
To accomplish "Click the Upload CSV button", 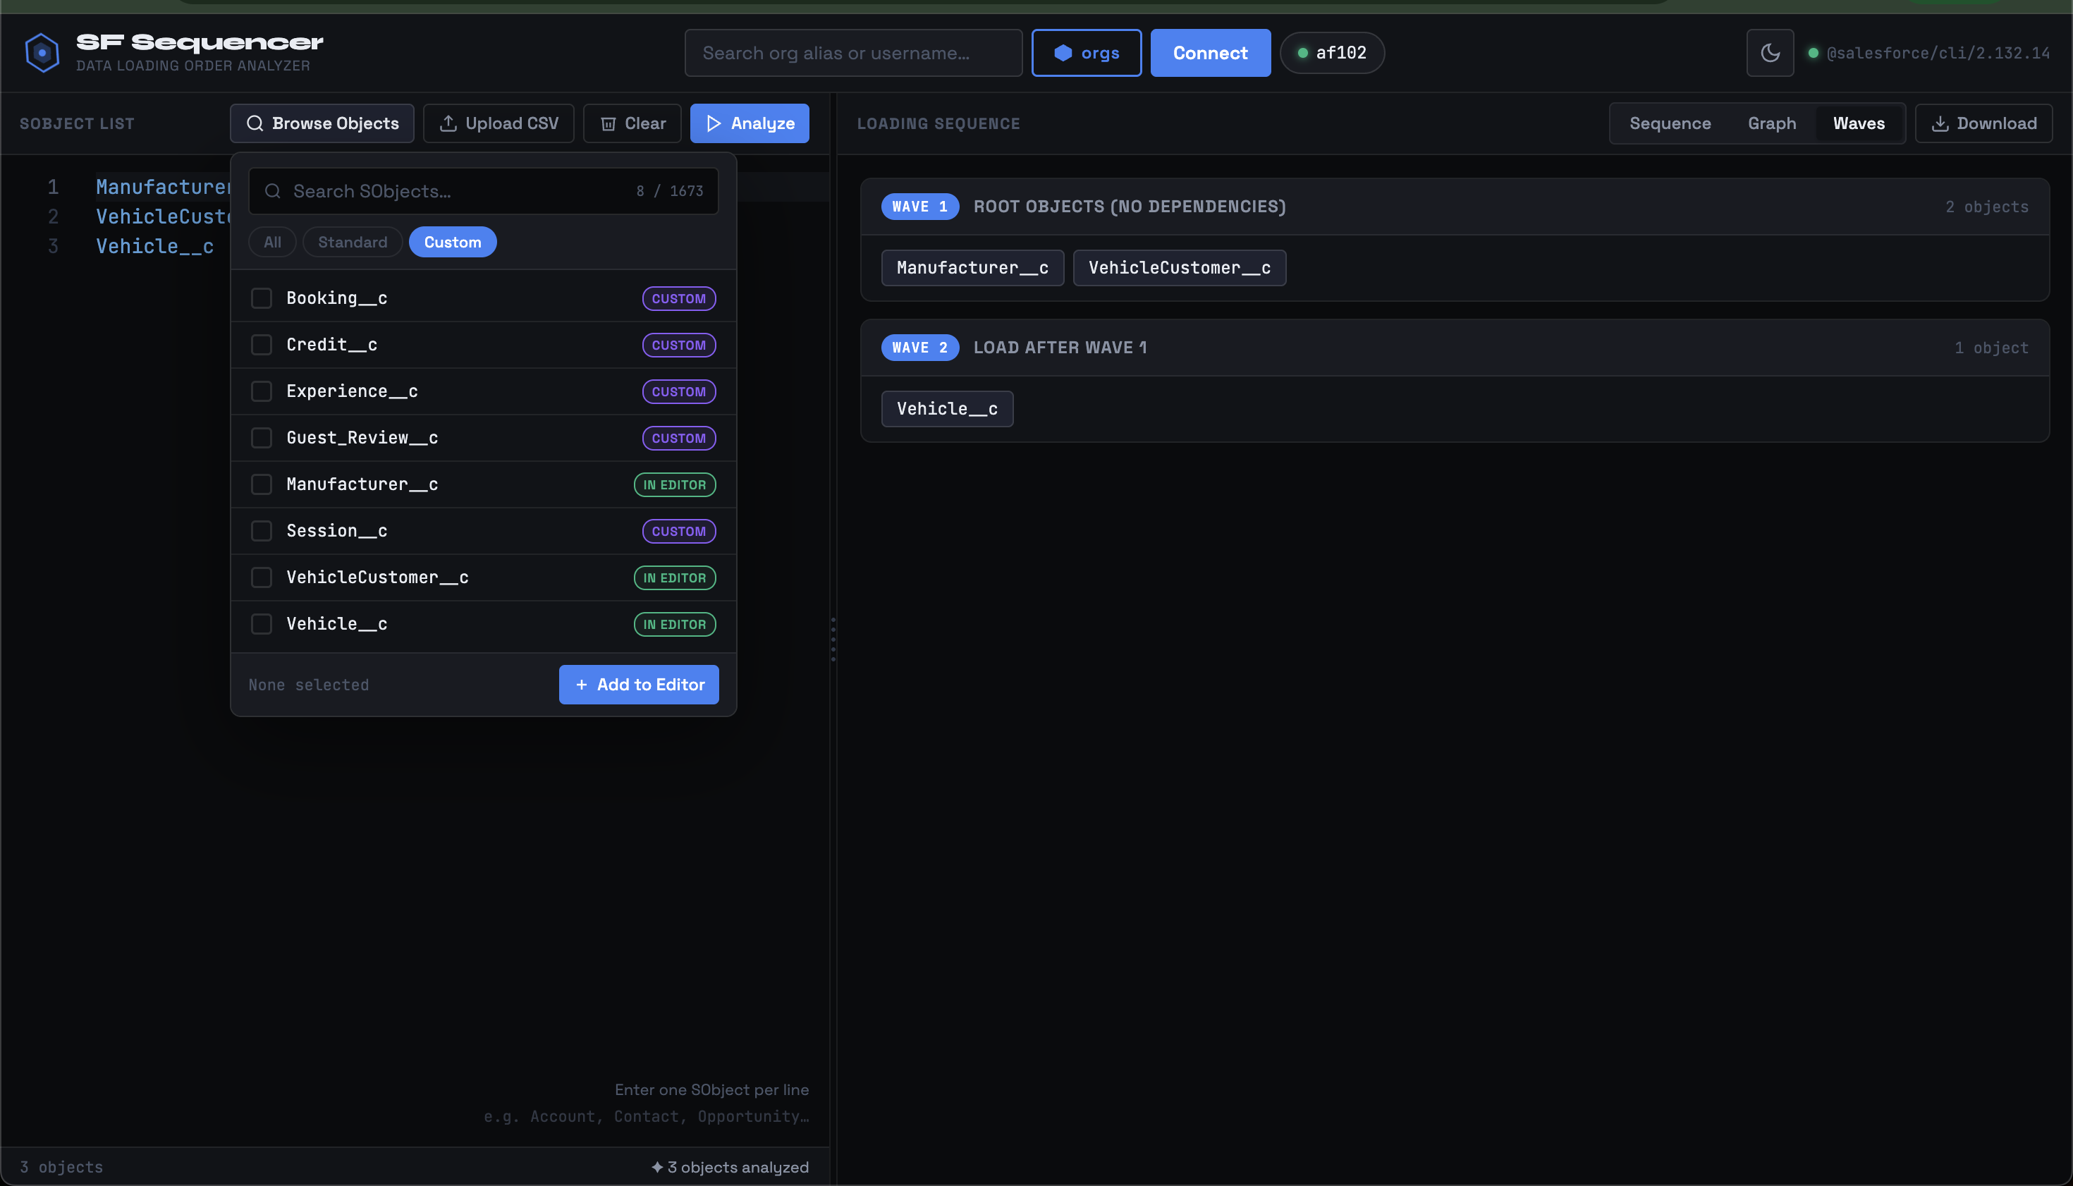I will pyautogui.click(x=499, y=124).
